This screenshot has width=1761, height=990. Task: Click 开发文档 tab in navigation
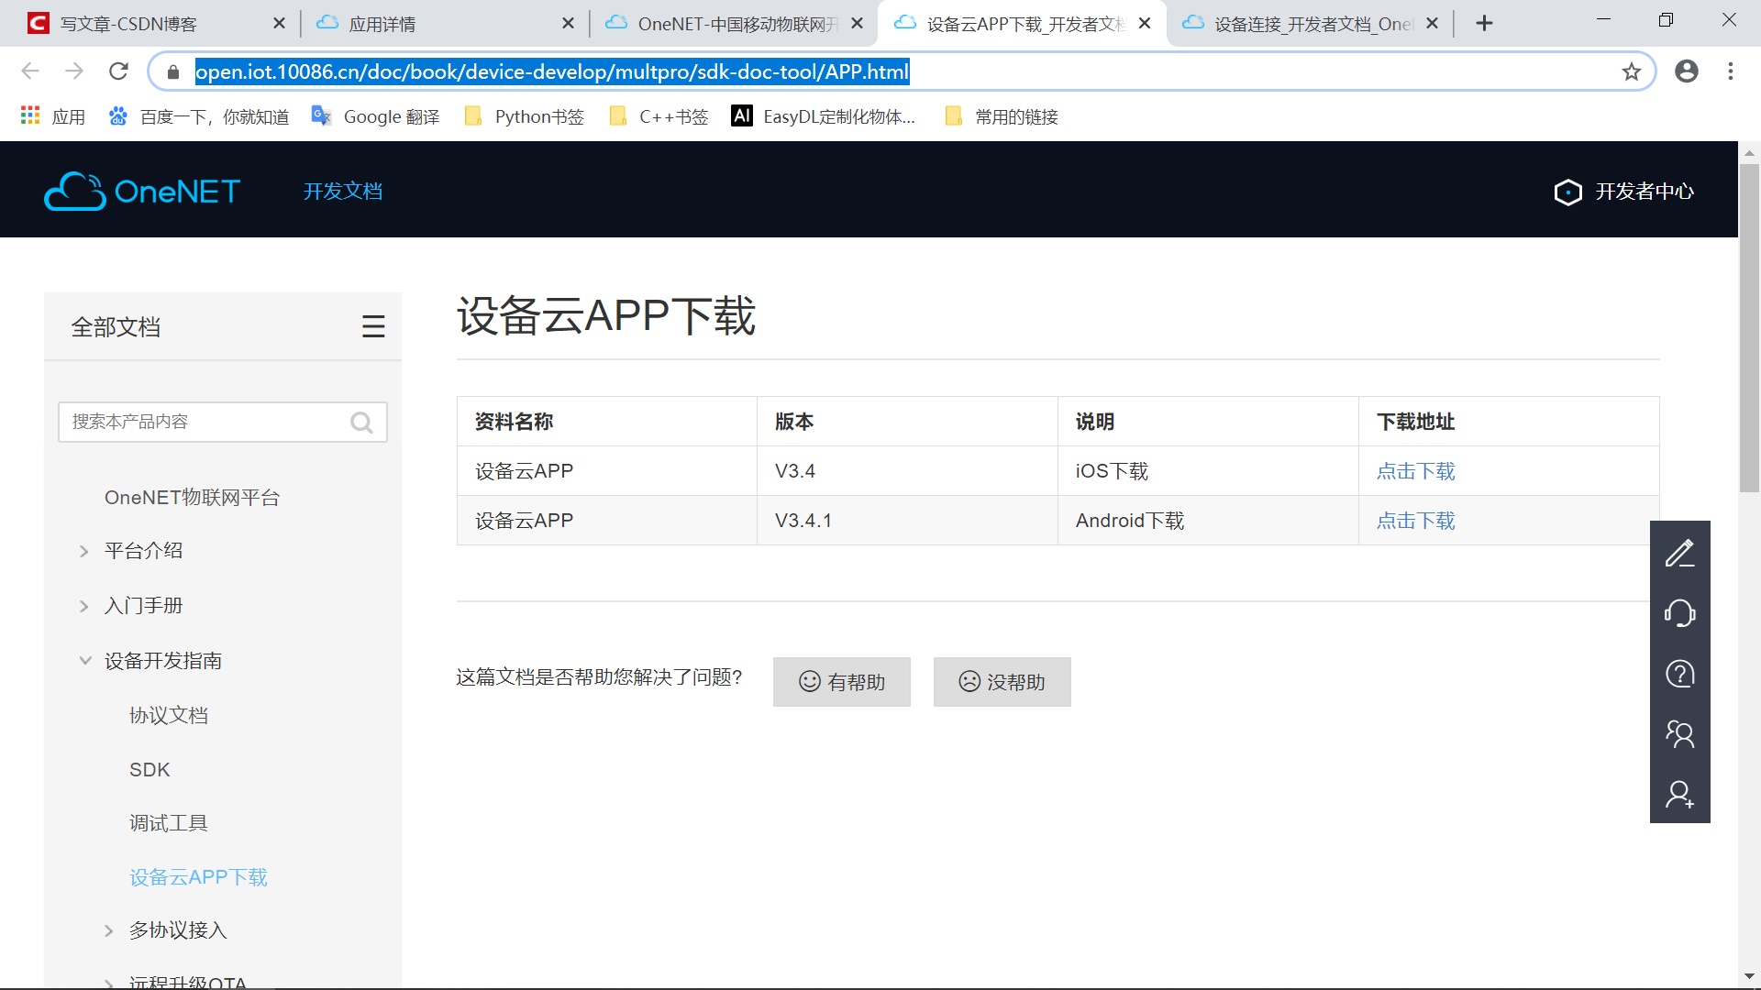click(x=344, y=191)
